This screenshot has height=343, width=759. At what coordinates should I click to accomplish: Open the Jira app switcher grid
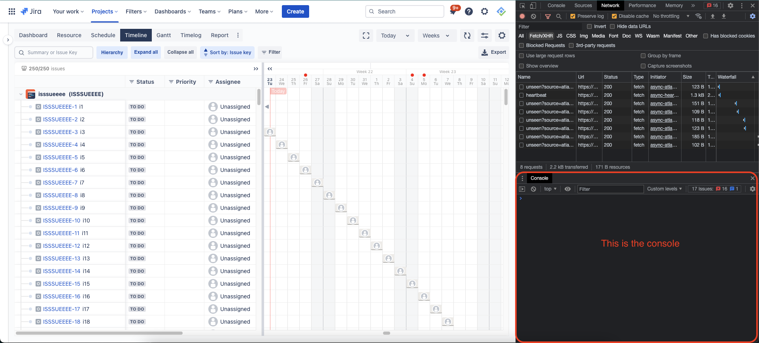click(x=12, y=11)
